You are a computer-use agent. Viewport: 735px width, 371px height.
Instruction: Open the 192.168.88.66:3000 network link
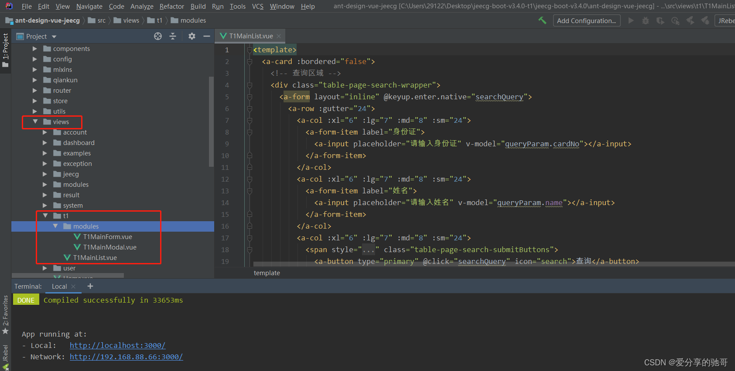[126, 357]
